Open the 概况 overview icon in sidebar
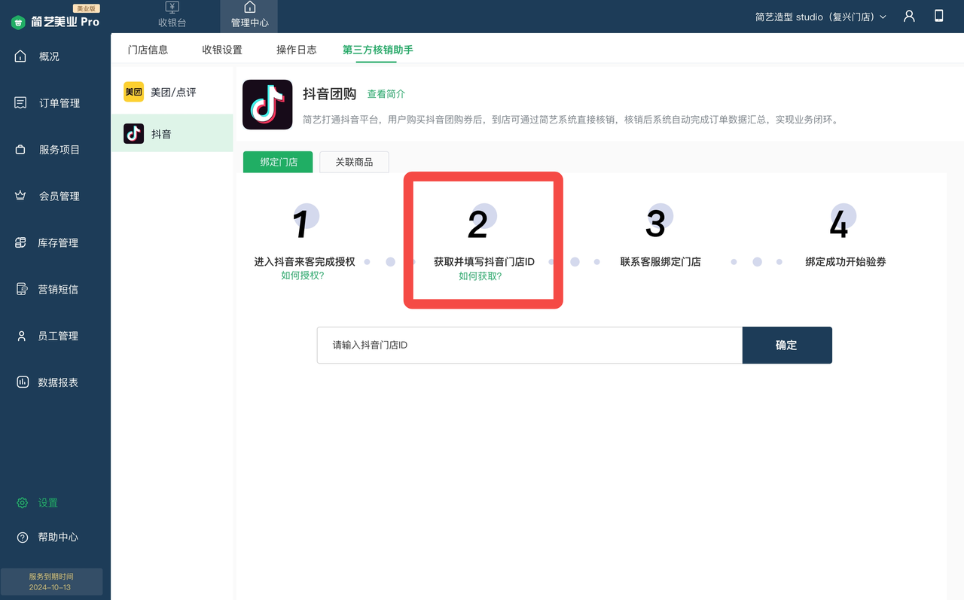 (x=21, y=56)
